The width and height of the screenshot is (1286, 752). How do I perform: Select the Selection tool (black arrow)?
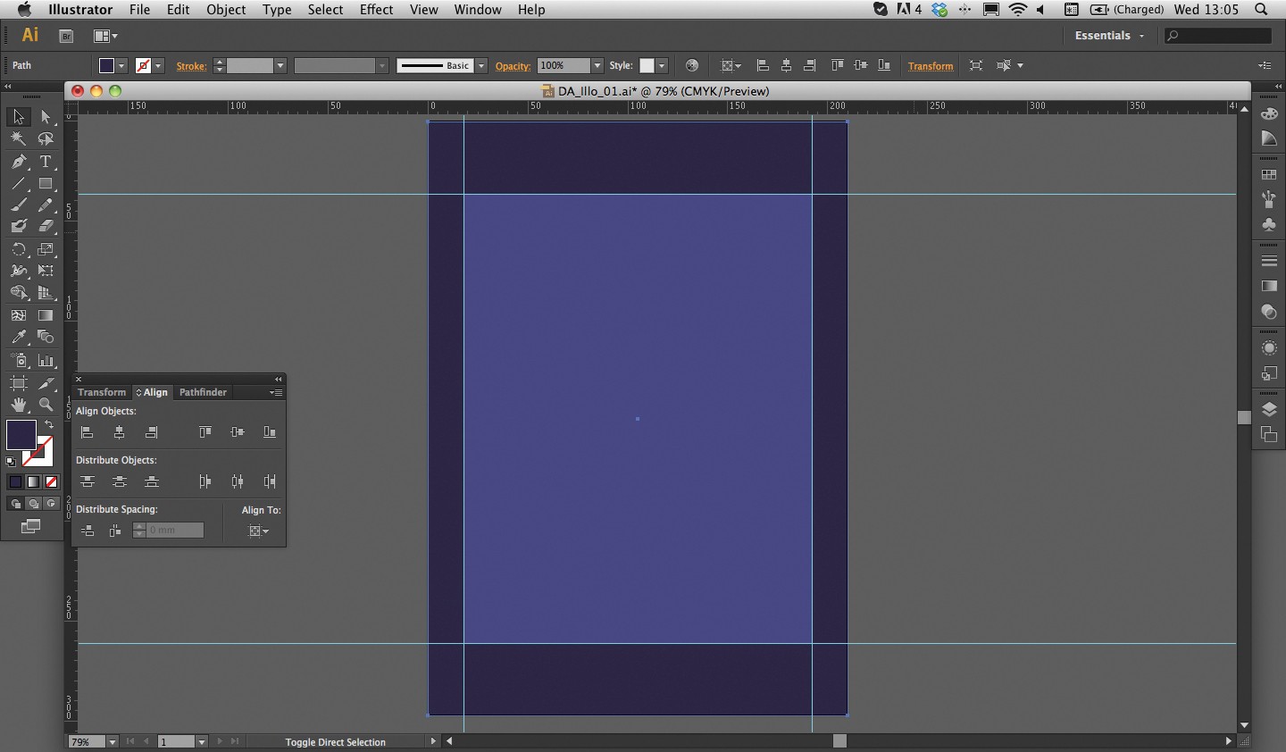(19, 117)
